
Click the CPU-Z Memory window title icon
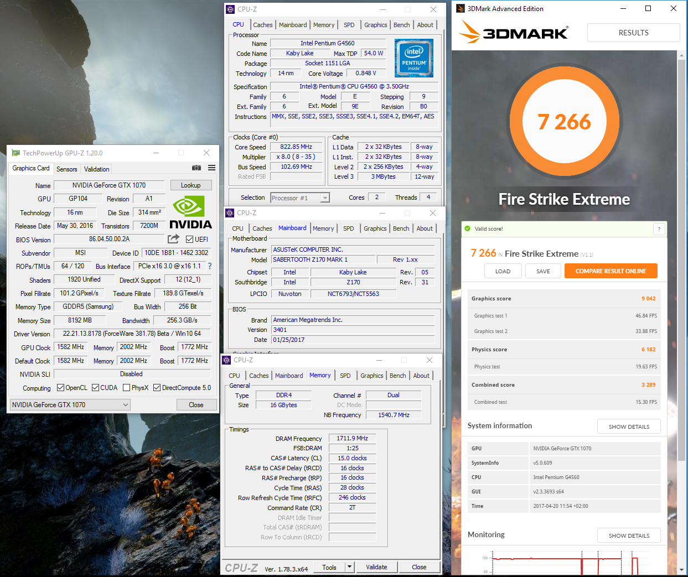[226, 360]
